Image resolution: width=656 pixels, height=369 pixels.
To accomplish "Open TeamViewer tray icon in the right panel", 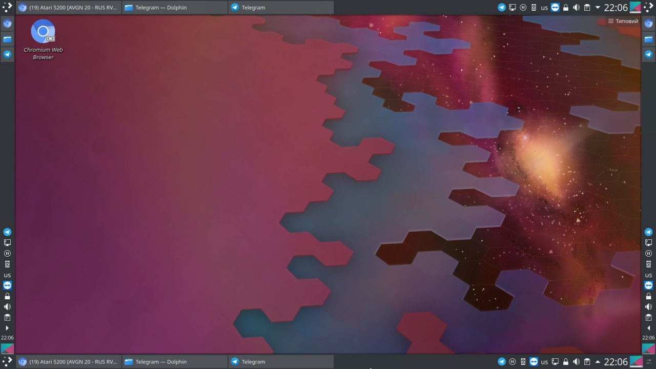I will click(x=648, y=285).
